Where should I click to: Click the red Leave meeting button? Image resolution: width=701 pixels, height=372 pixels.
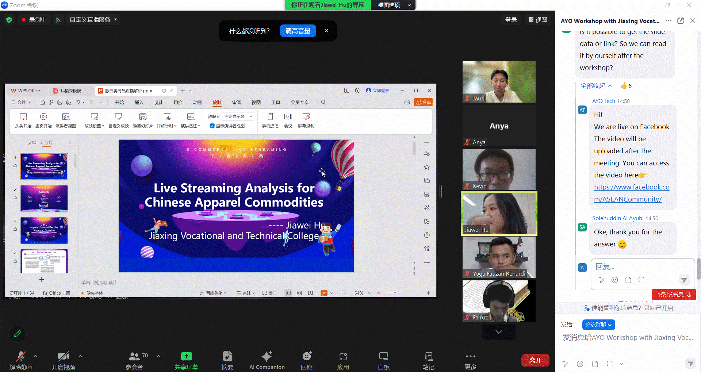coord(535,360)
